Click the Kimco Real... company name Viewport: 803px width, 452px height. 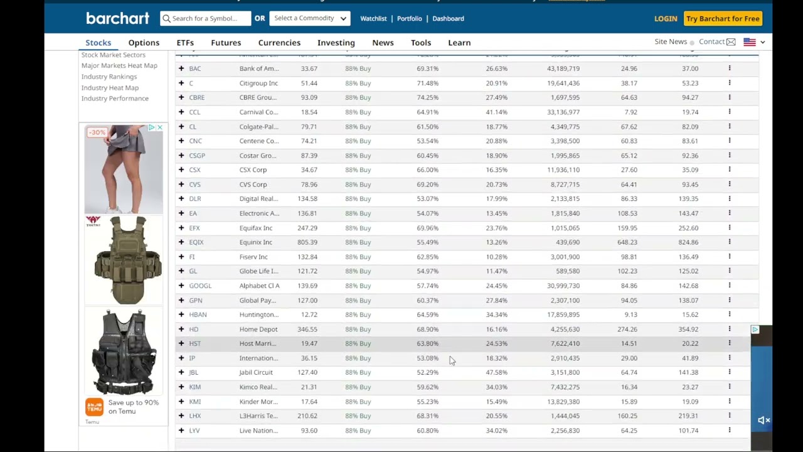258,387
